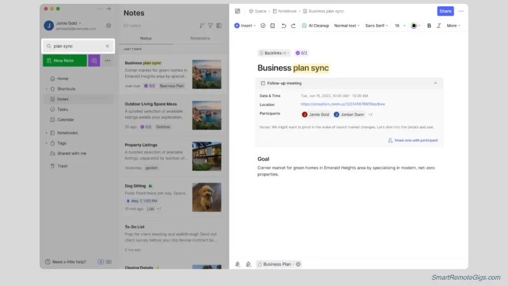Open the Business plan sync note card
Screen dimensions: 508x286
[173, 74]
